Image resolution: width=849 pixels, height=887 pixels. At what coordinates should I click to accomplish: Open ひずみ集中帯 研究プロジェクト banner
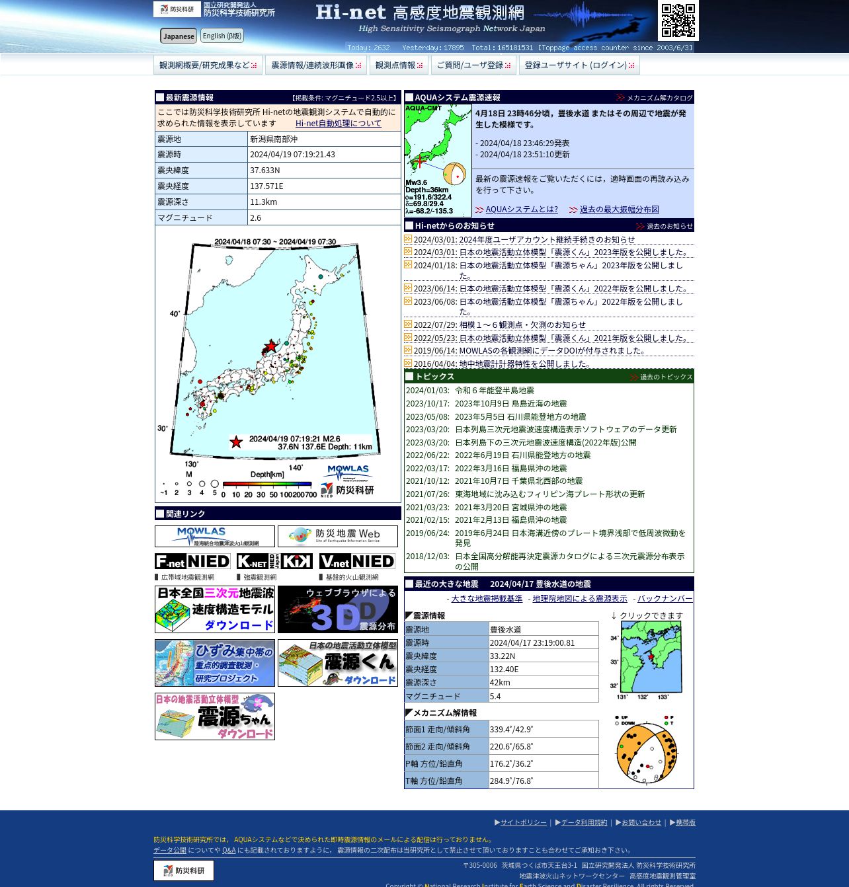[215, 663]
